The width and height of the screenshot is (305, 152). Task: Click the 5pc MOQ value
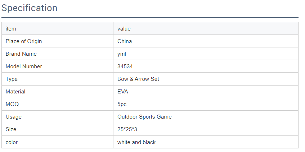122,104
